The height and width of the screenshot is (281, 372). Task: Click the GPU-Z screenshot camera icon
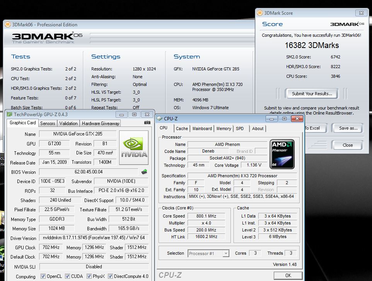click(147, 123)
